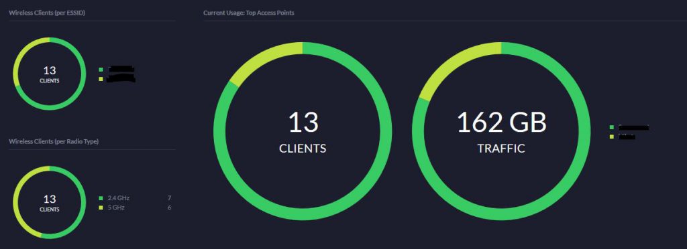Click green swatch beside 2.4 GHz legend
This screenshot has height=249, width=687.
click(x=101, y=198)
